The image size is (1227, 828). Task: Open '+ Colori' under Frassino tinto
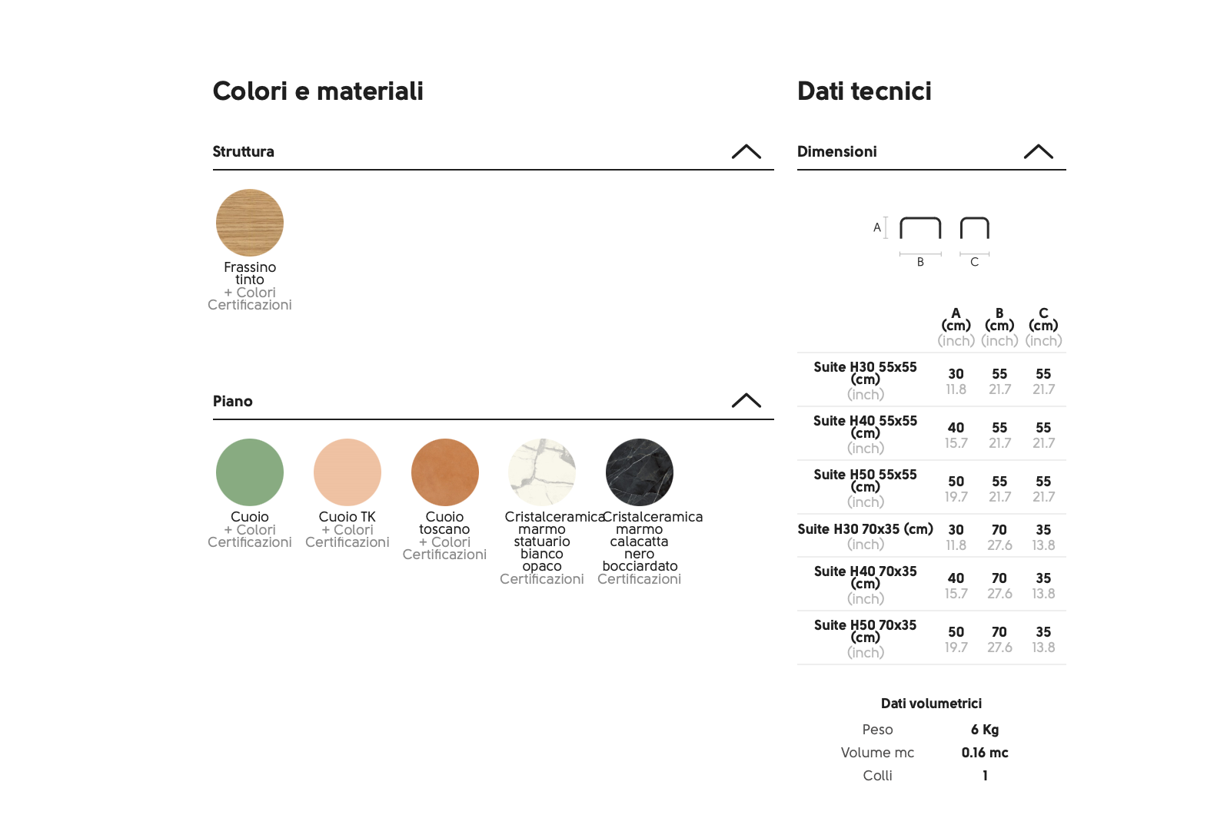tap(250, 293)
